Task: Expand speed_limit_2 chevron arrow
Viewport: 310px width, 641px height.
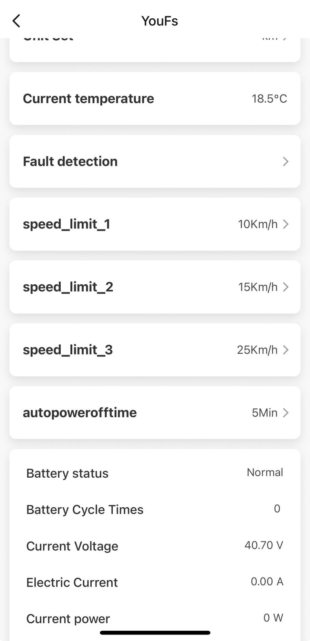Action: click(x=285, y=287)
